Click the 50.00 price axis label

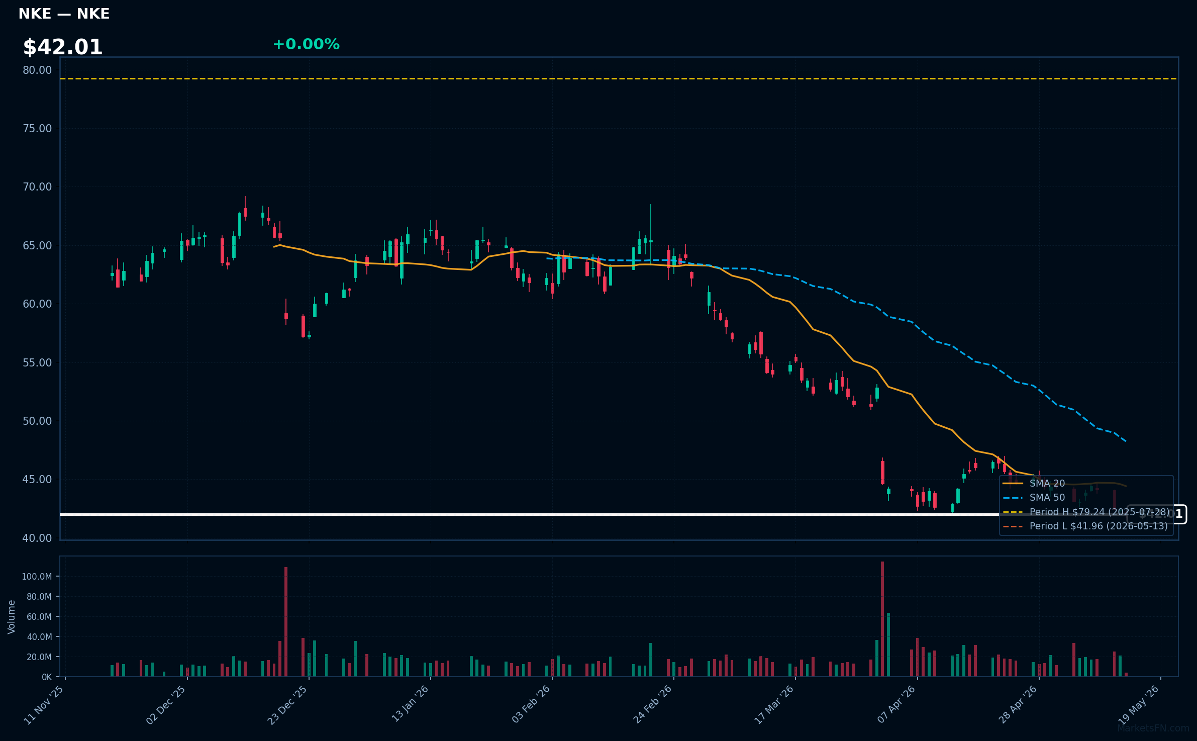[x=37, y=421]
